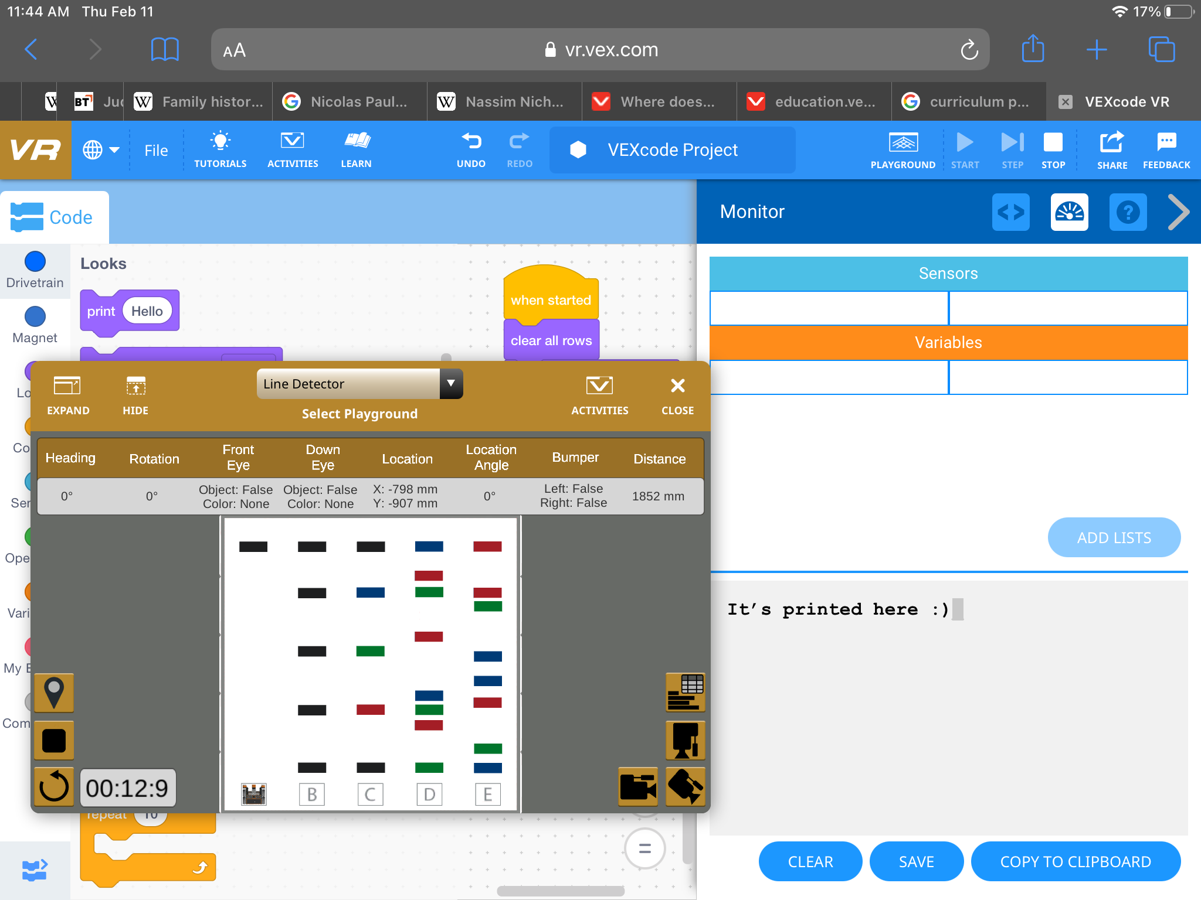
Task: Show the Monitor dashboard gauge icon
Action: [x=1069, y=212]
